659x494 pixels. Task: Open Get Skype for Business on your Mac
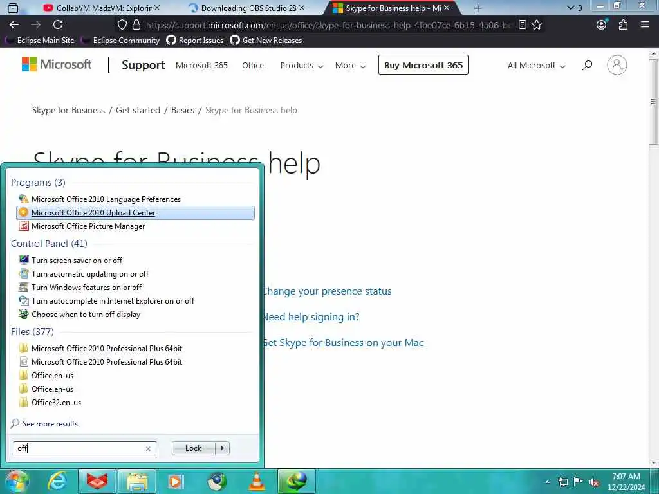(343, 343)
